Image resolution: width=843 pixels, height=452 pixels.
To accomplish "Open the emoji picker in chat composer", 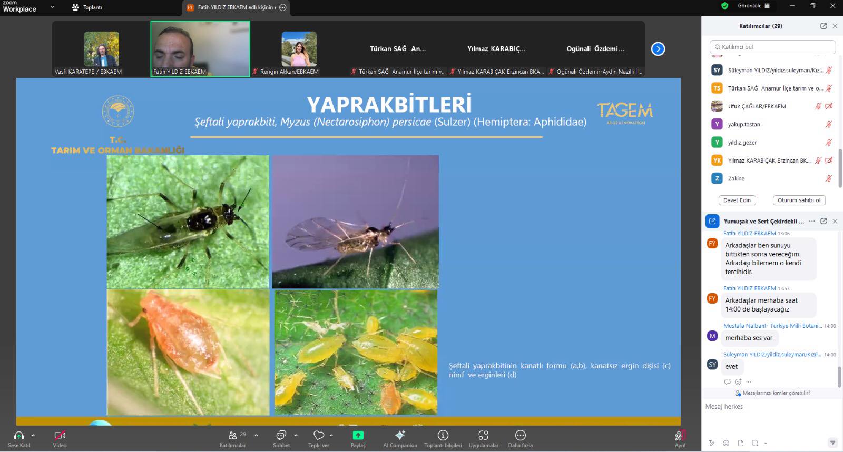I will click(726, 443).
